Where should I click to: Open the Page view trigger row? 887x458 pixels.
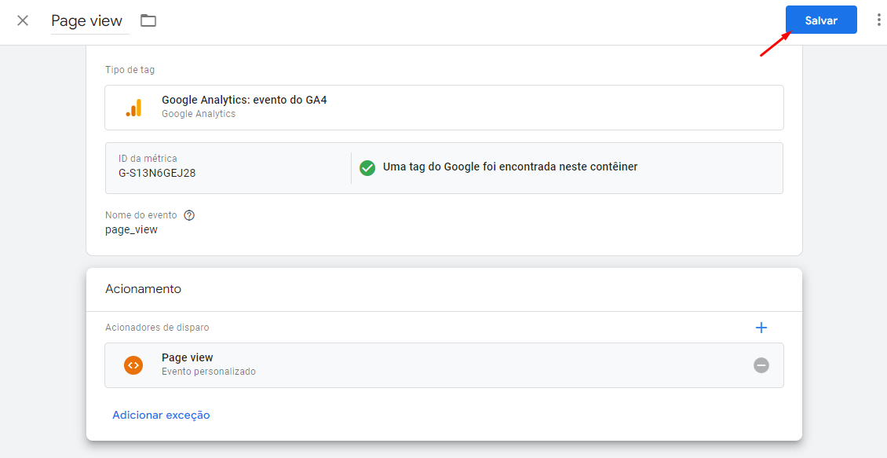[444, 365]
